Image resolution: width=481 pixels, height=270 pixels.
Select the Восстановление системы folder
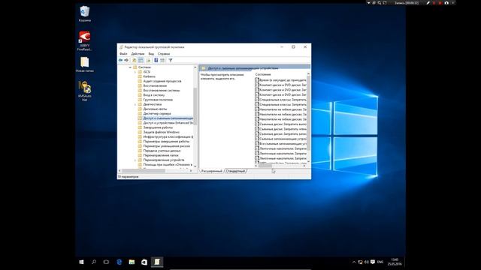tap(162, 90)
